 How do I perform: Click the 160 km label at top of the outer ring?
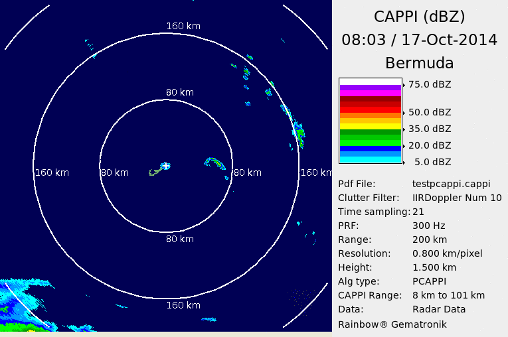click(x=183, y=27)
